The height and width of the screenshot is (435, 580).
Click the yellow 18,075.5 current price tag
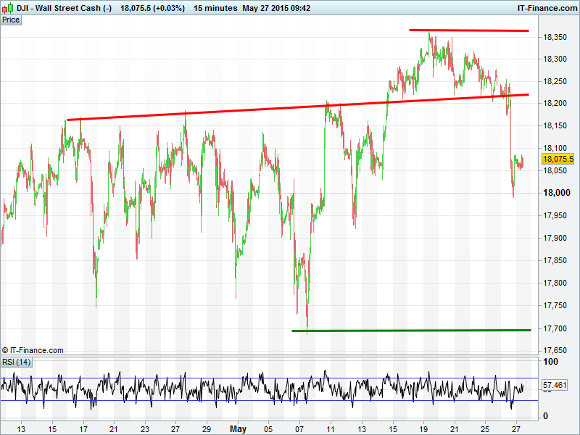(558, 159)
